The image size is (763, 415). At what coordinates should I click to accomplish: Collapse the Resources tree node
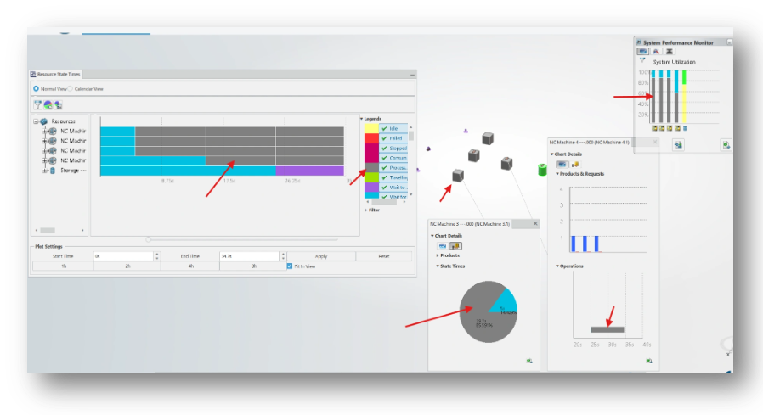pyautogui.click(x=36, y=121)
